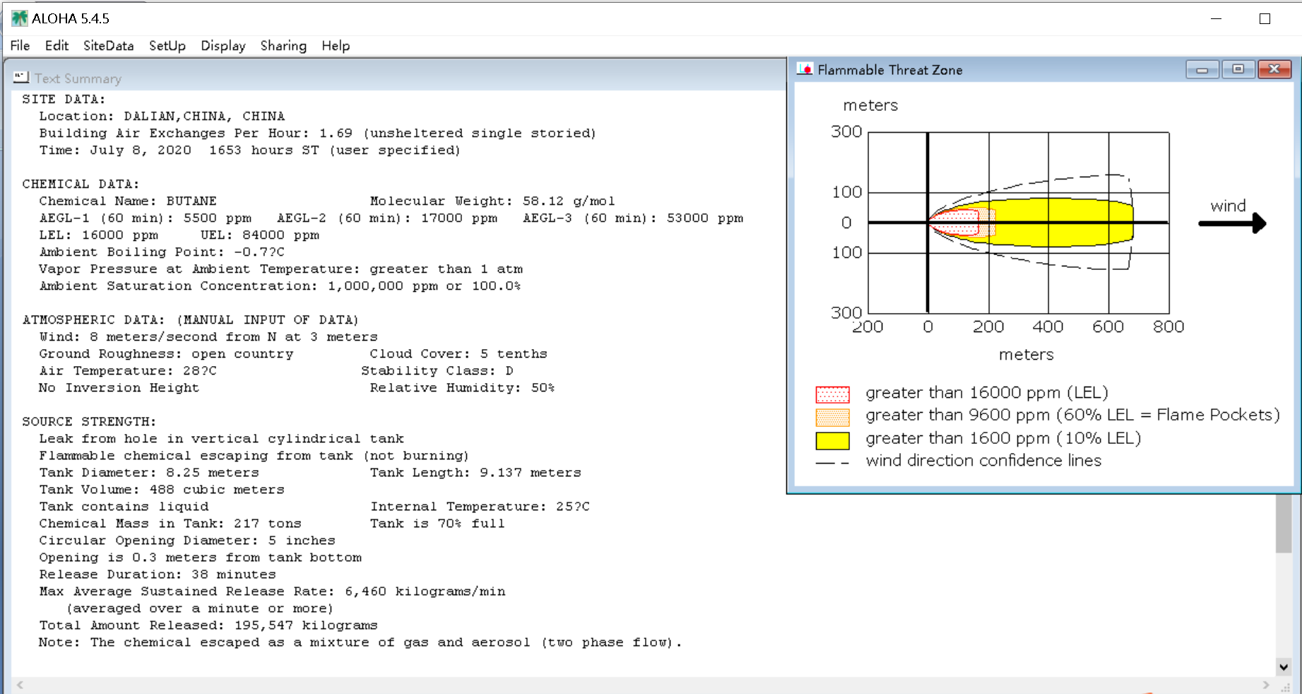Click 'Relative Humidity: 50%' text
The image size is (1302, 694).
[x=462, y=388]
